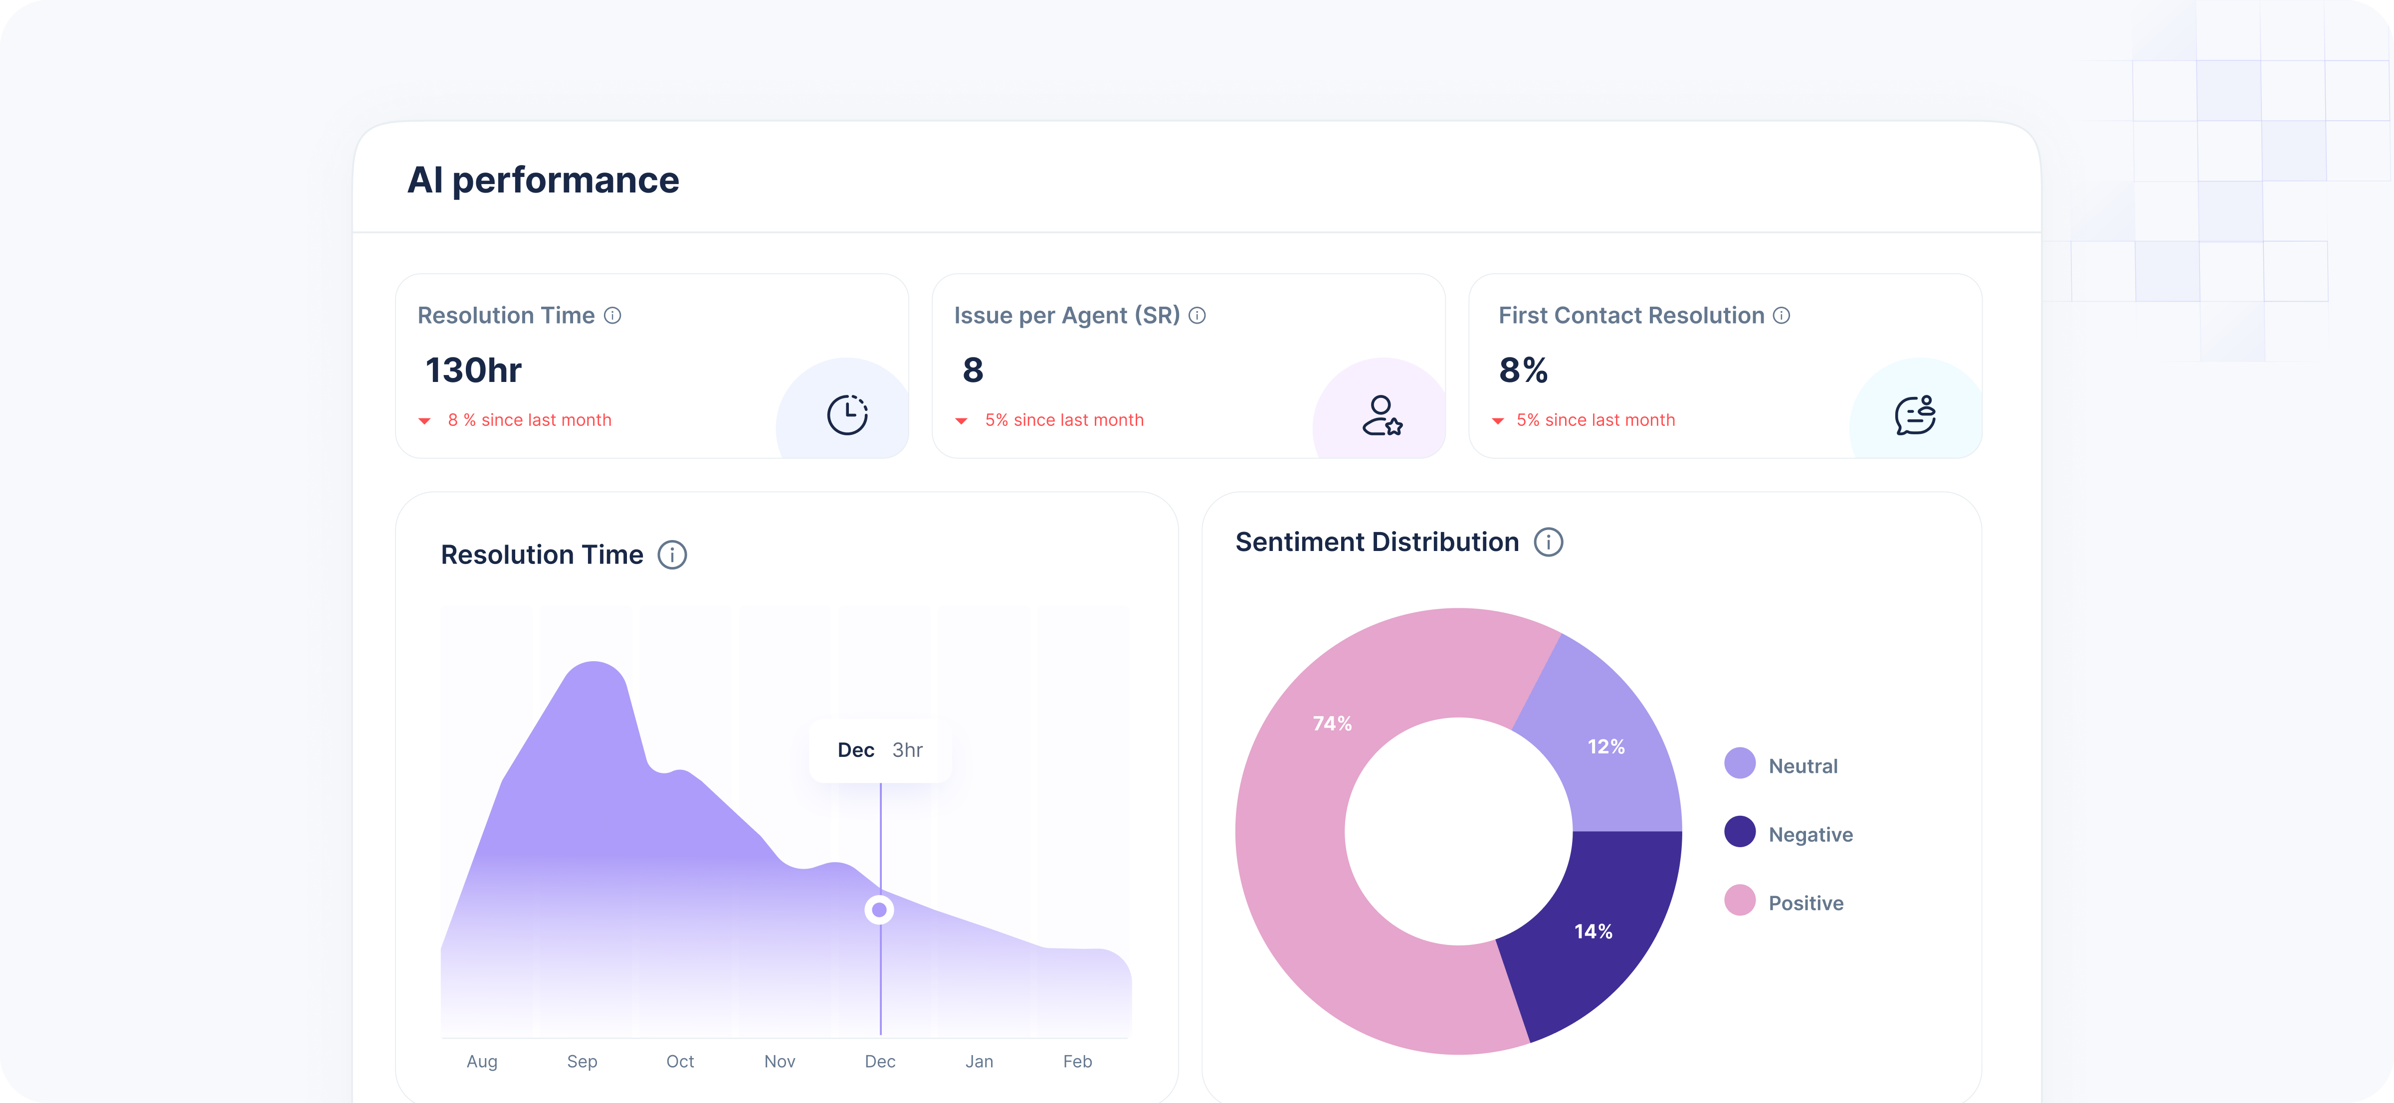Select Feb on the chart axis
The width and height of the screenshot is (2394, 1103).
tap(1077, 1061)
